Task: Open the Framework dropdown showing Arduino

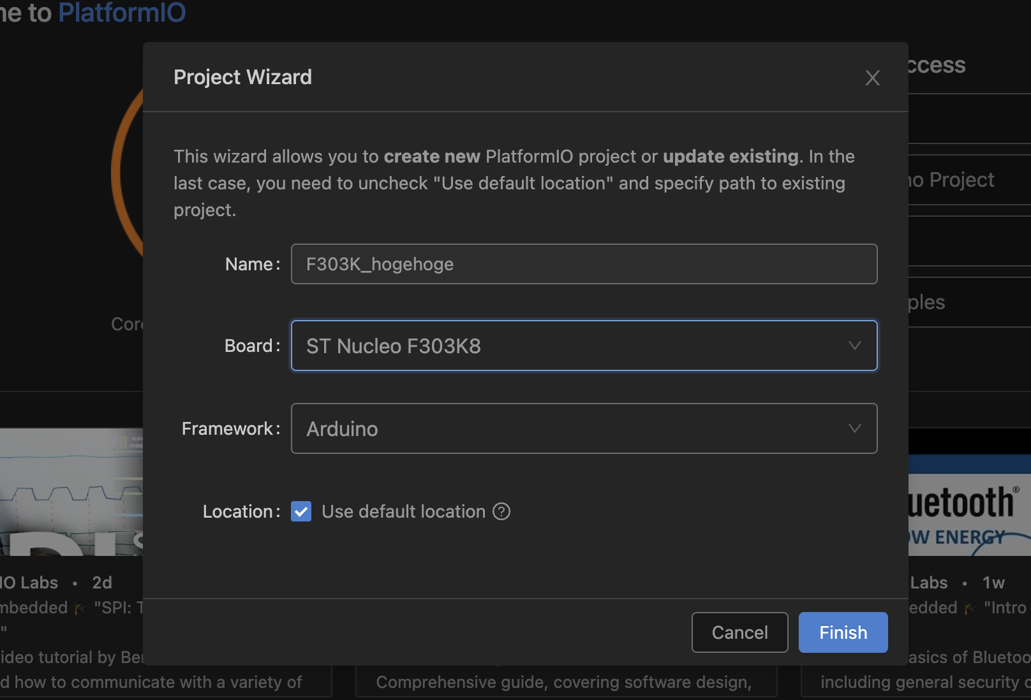Action: (x=584, y=428)
